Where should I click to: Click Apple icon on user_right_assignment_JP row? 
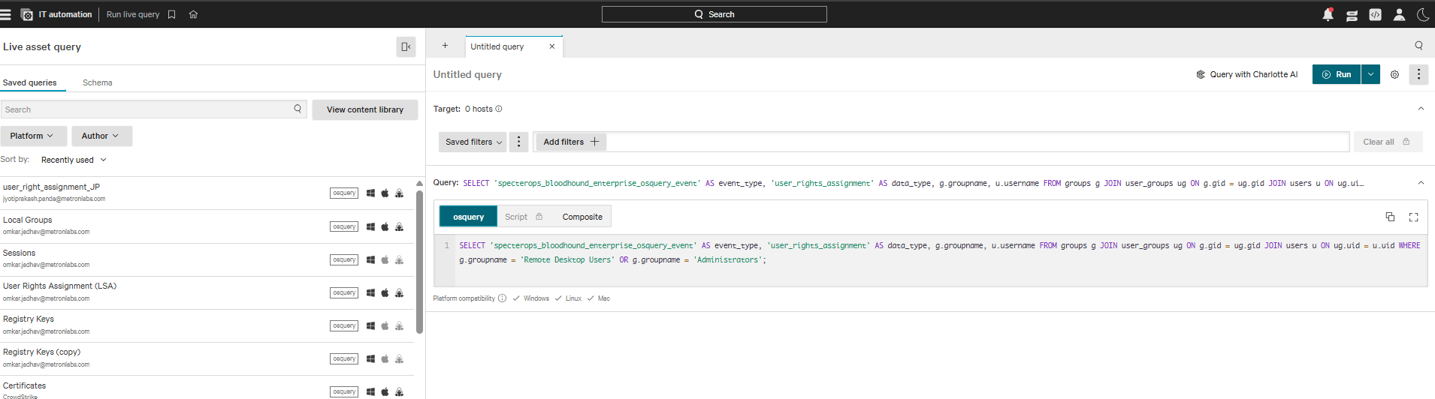(385, 193)
